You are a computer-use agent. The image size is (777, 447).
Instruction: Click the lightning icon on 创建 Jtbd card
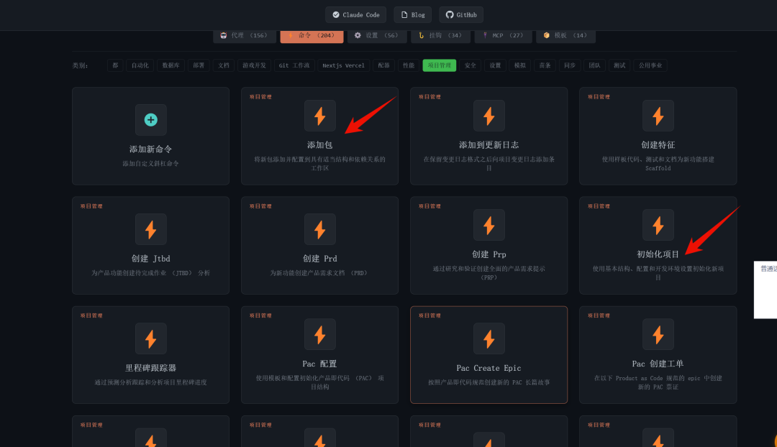[150, 229]
